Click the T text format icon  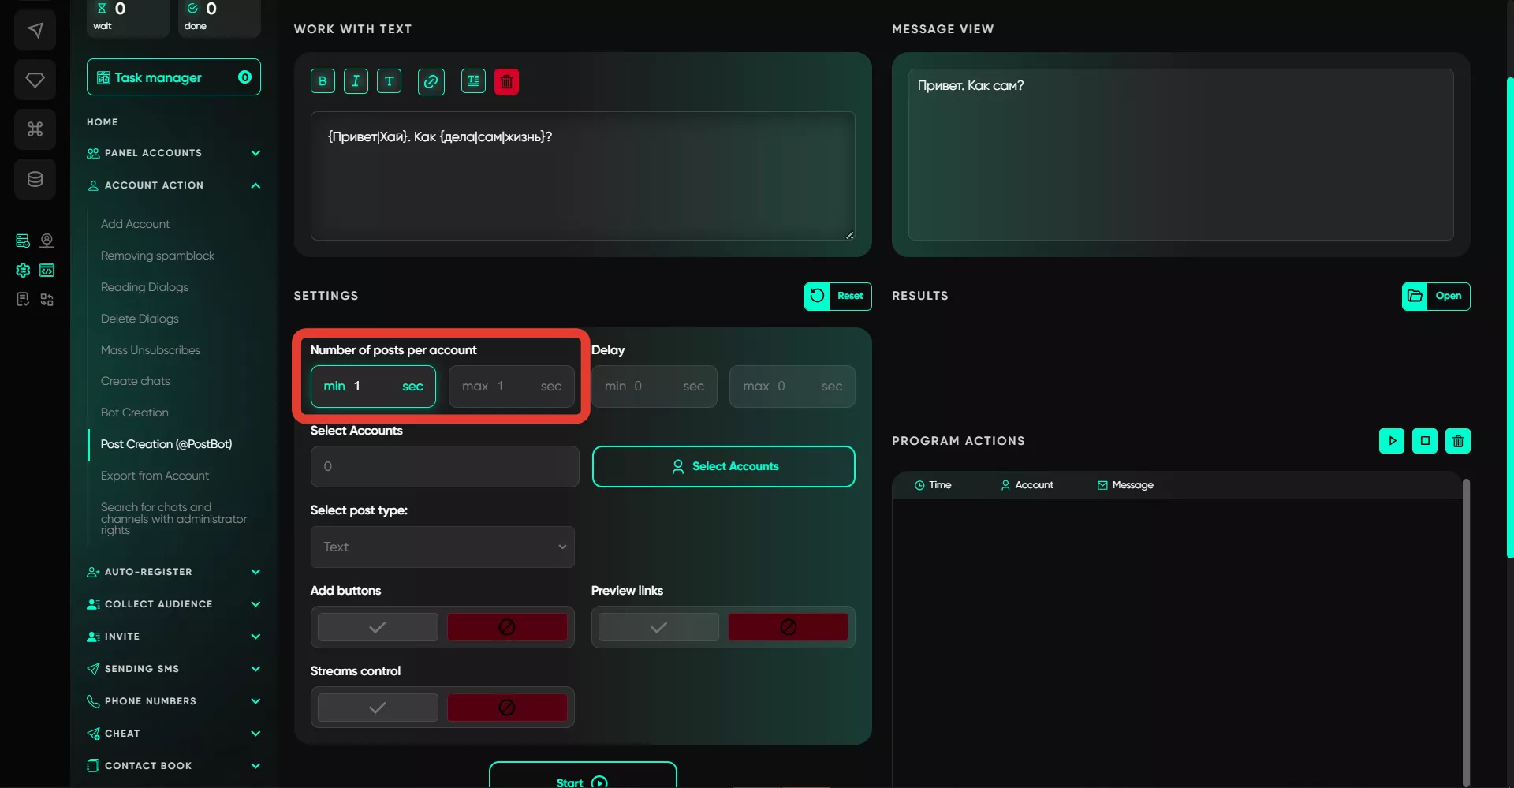pos(389,81)
